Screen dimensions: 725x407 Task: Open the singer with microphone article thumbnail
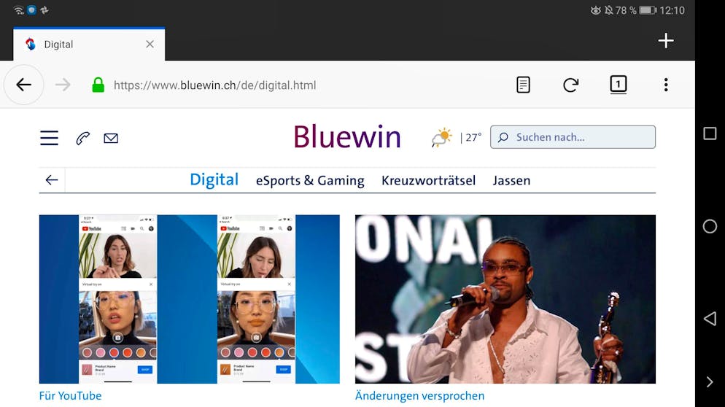[505, 299]
